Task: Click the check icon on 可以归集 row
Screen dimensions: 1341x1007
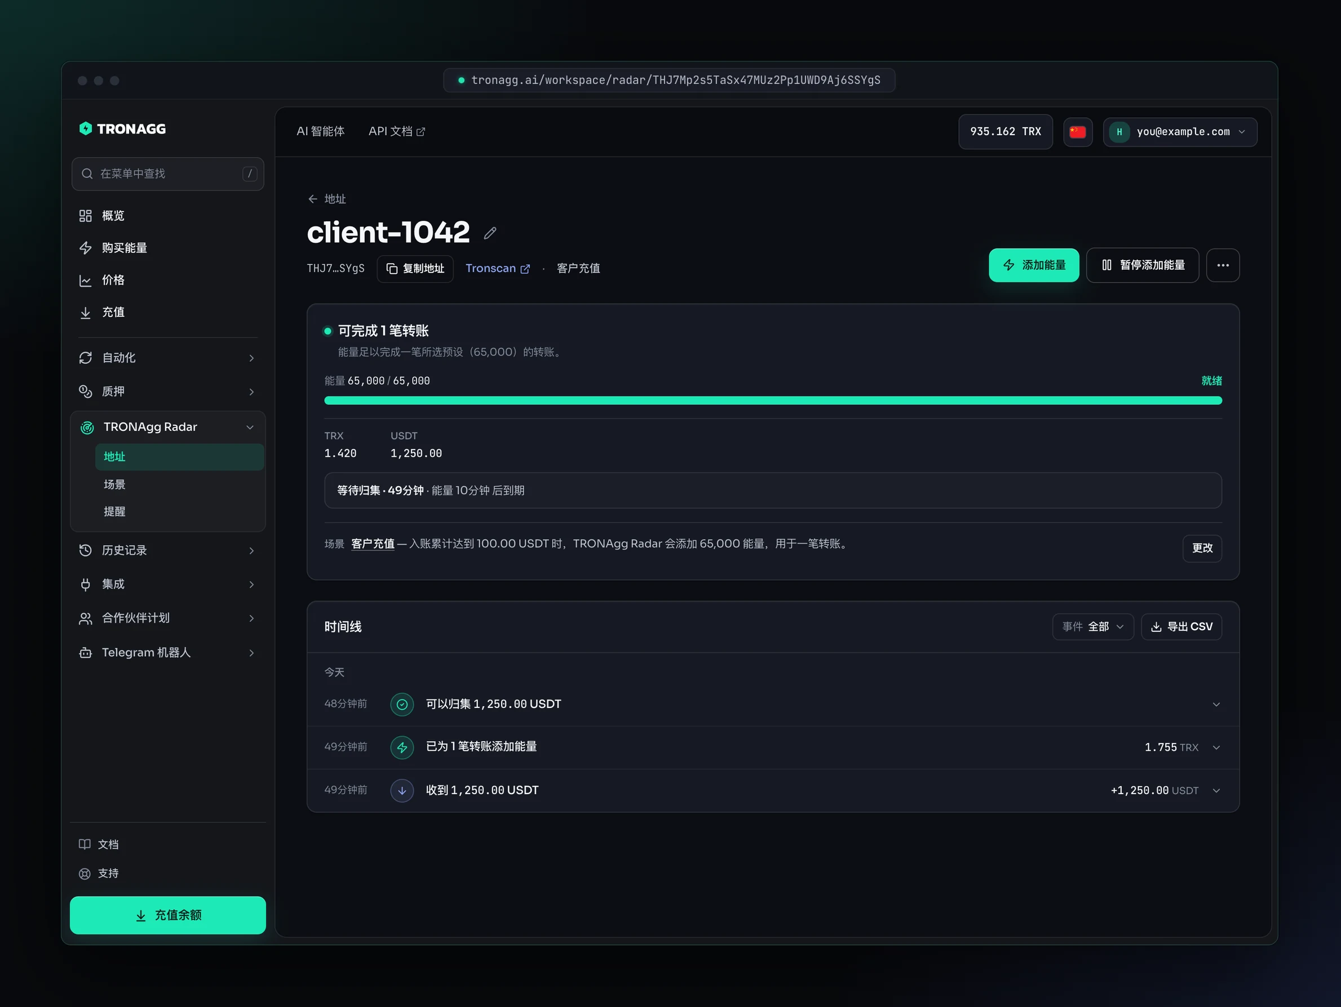Action: [x=401, y=704]
